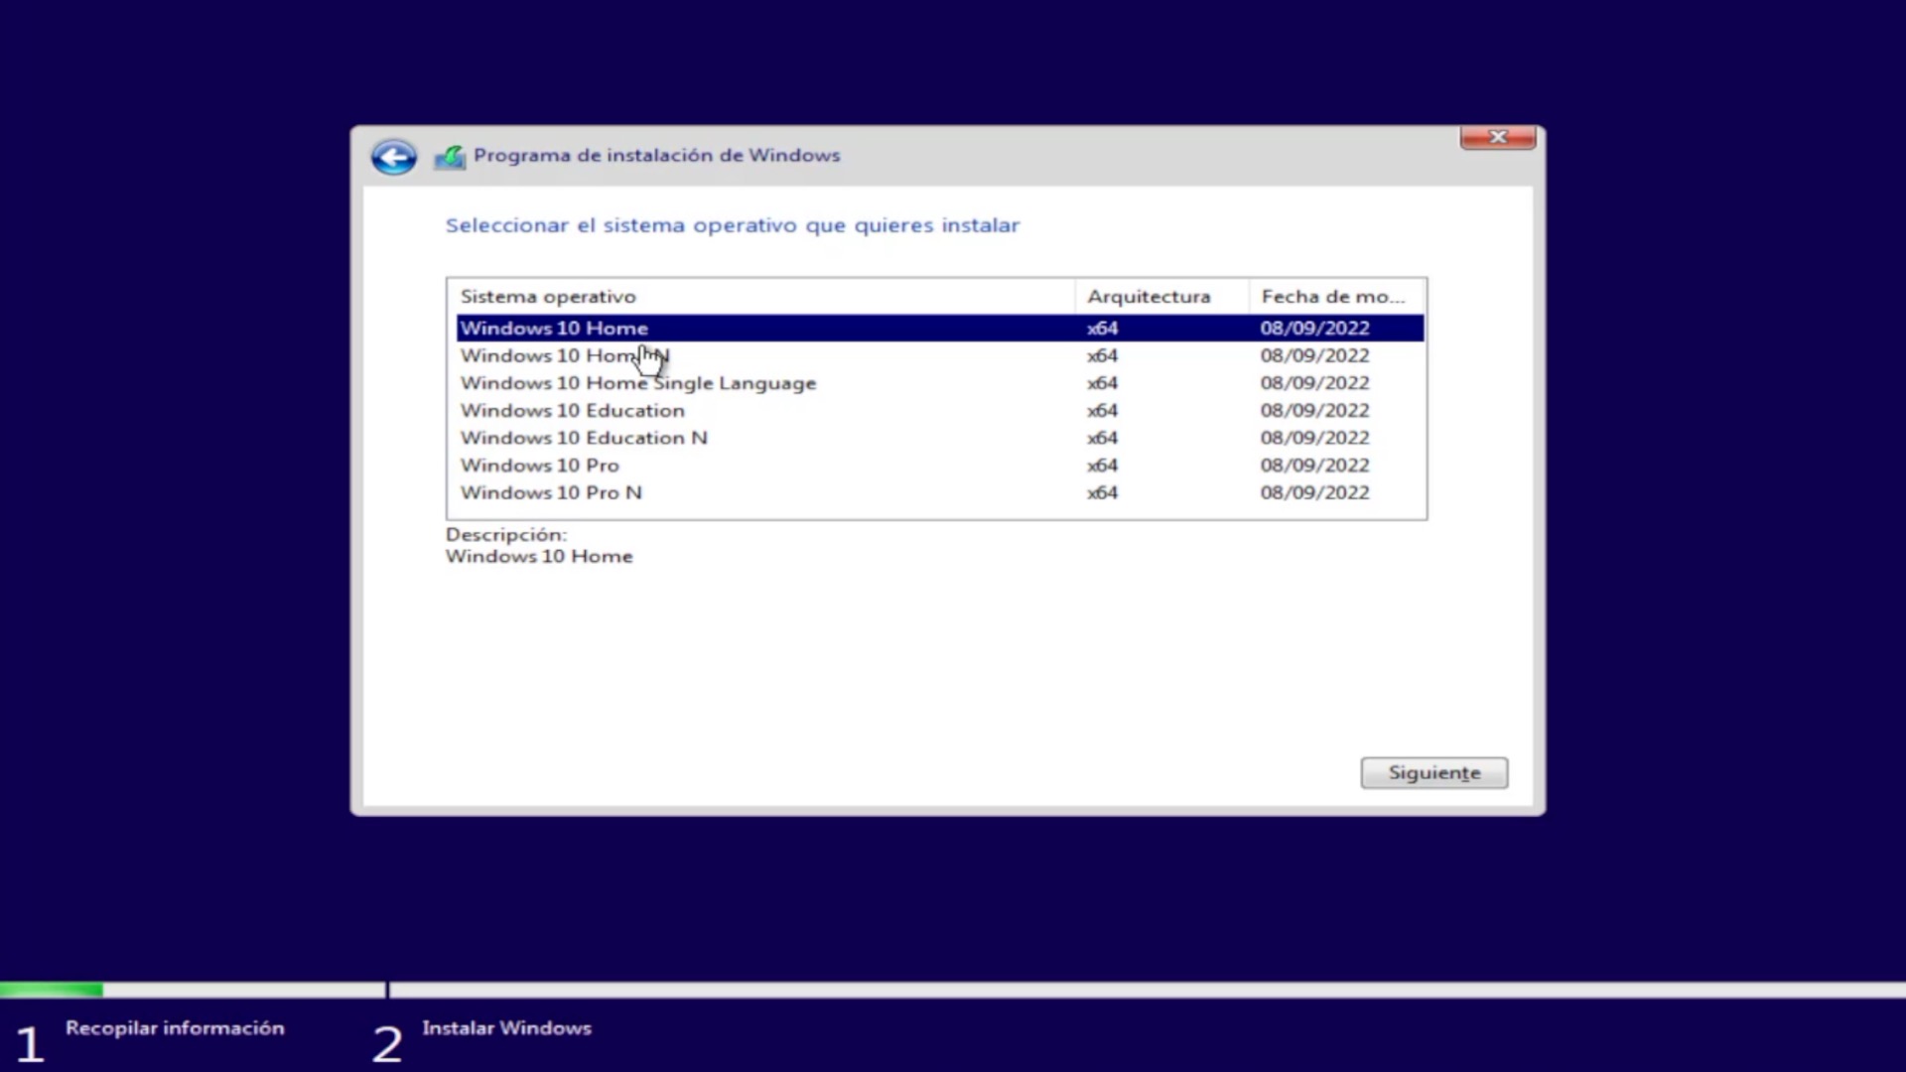Viewport: 1906px width, 1072px height.
Task: Select Windows 10 Home N edition
Action: pos(940,355)
